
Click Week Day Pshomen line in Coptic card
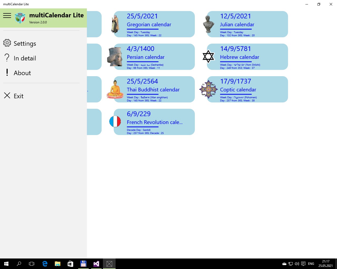coord(238,97)
